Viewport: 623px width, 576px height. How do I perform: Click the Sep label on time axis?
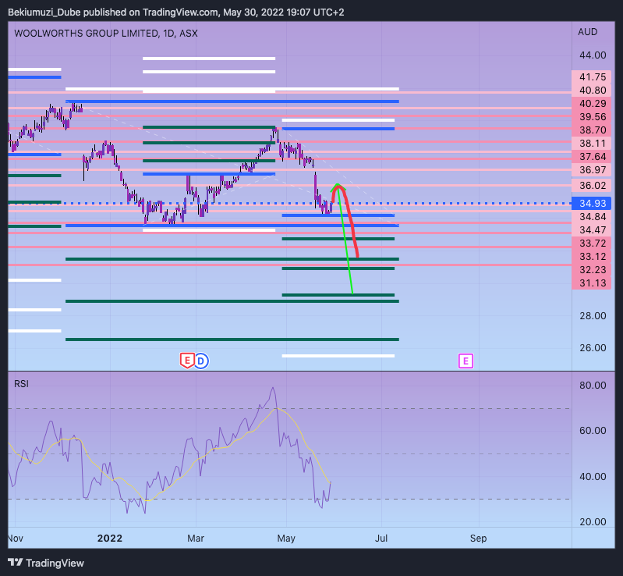pyautogui.click(x=479, y=539)
